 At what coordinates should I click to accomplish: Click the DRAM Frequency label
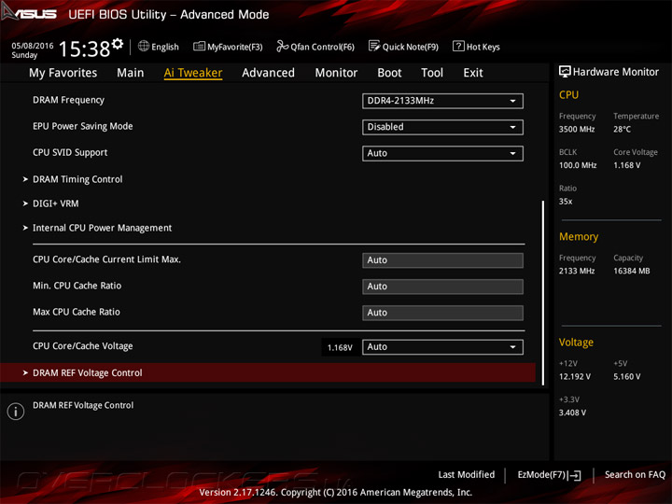[x=68, y=100]
